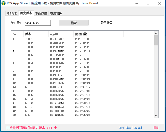Viewport: 166px width, 132px height.
Task: Open the 下载应用 tab
Action: click(41, 13)
